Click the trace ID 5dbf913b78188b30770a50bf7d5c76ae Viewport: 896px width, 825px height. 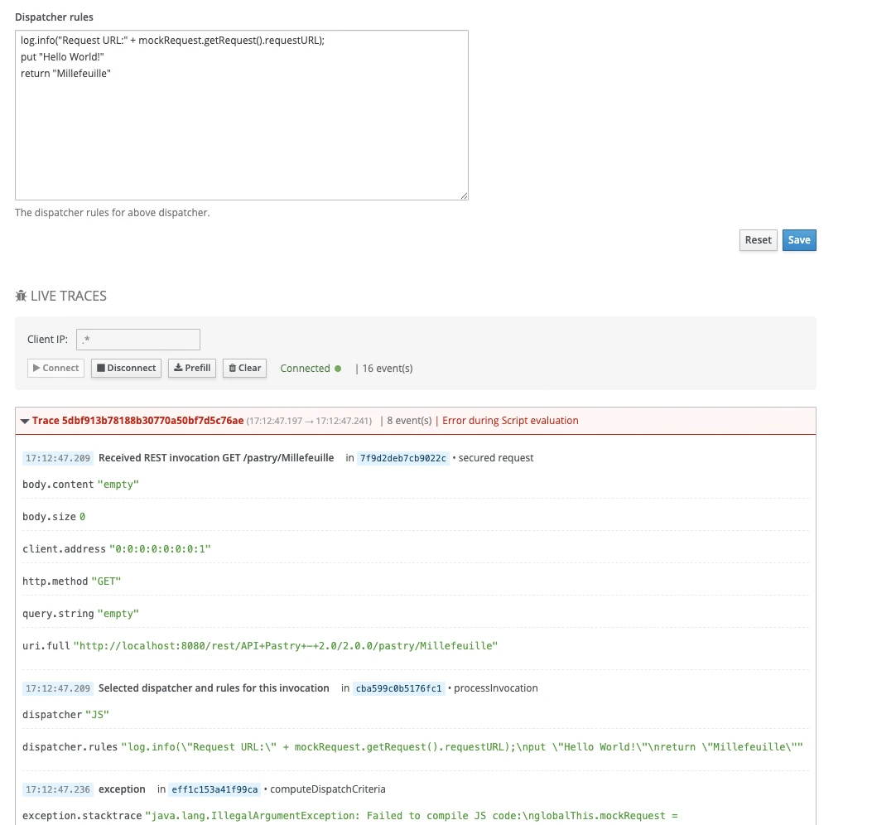click(x=137, y=421)
